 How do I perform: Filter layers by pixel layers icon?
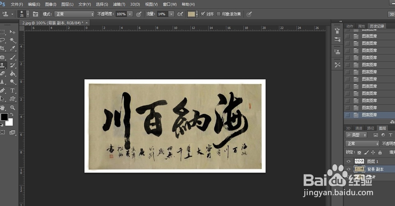[x=376, y=135]
